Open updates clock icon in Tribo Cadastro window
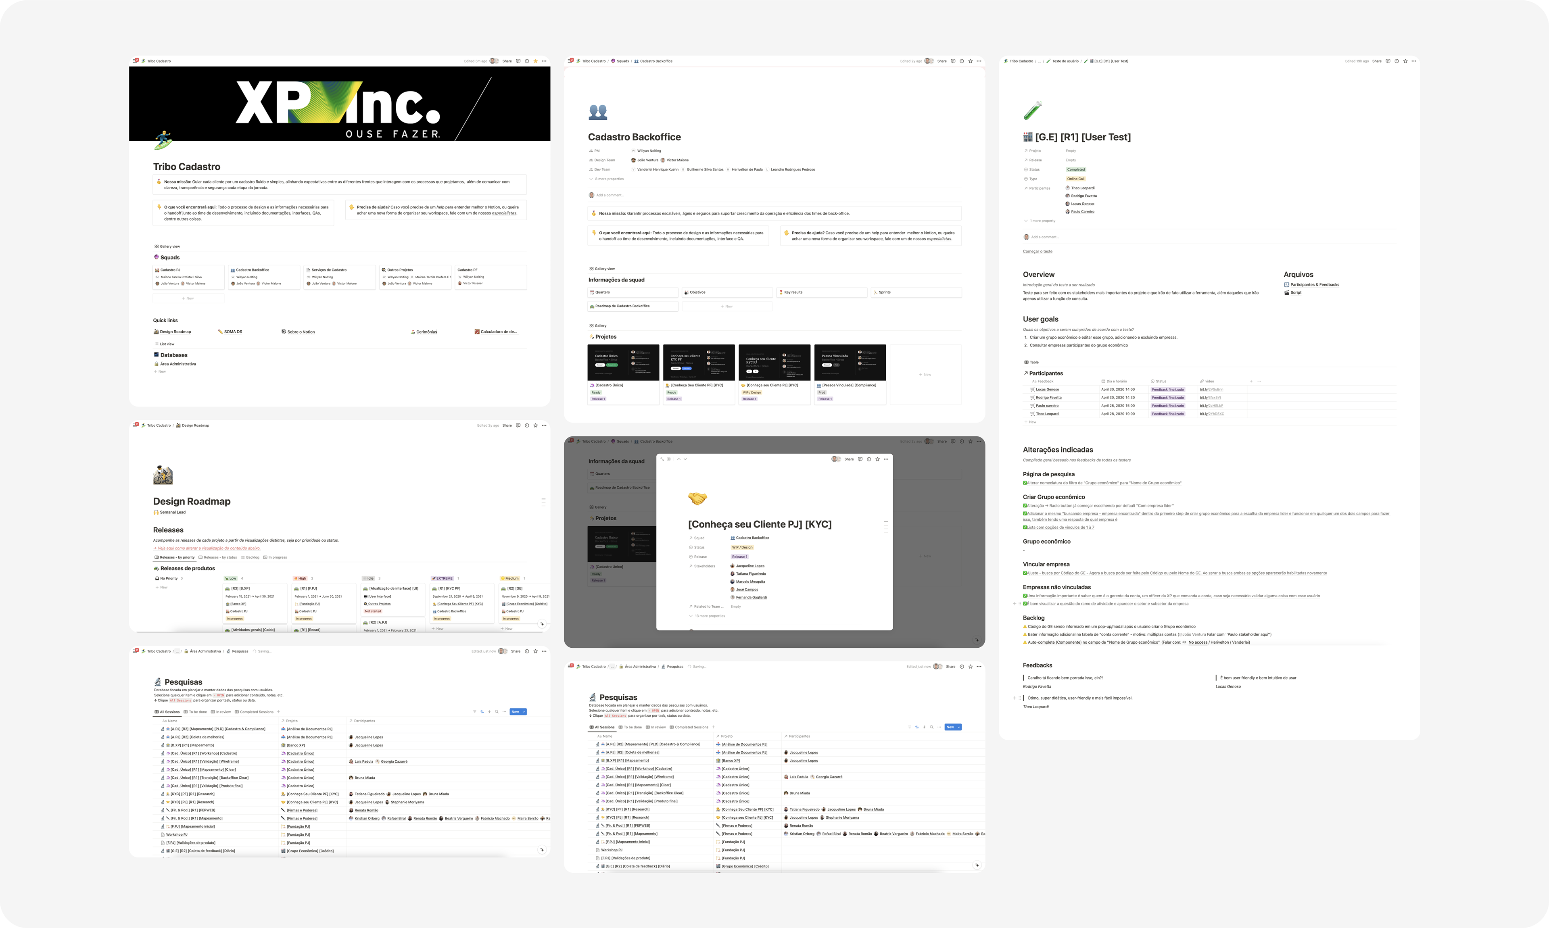 pos(526,61)
